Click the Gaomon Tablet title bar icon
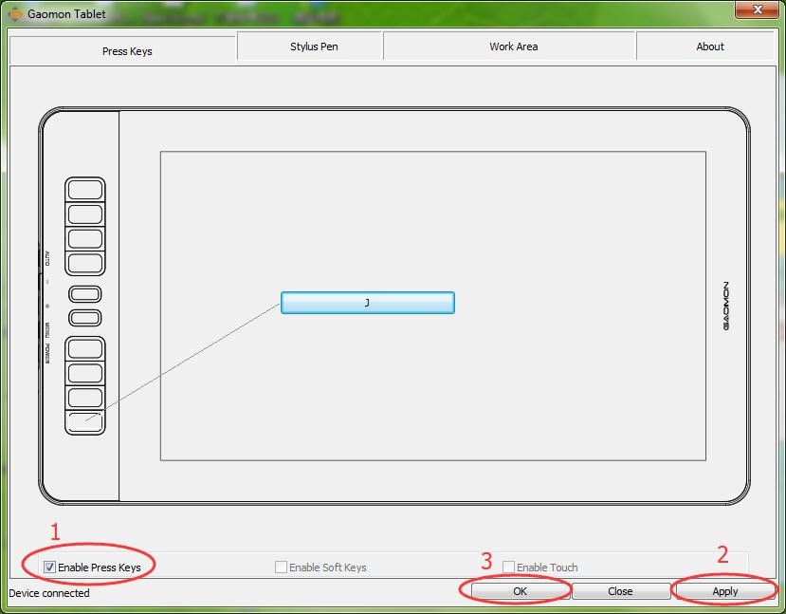 point(15,13)
